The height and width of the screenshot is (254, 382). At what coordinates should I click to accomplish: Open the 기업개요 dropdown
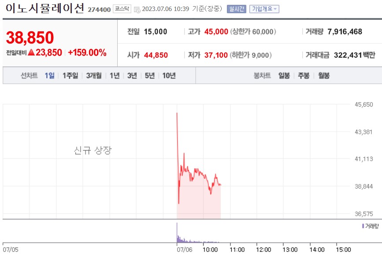coord(263,7)
